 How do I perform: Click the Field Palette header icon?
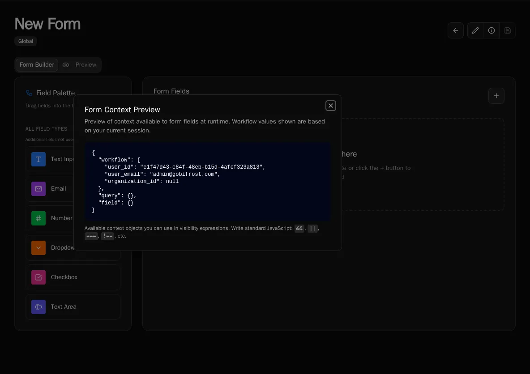click(x=29, y=93)
